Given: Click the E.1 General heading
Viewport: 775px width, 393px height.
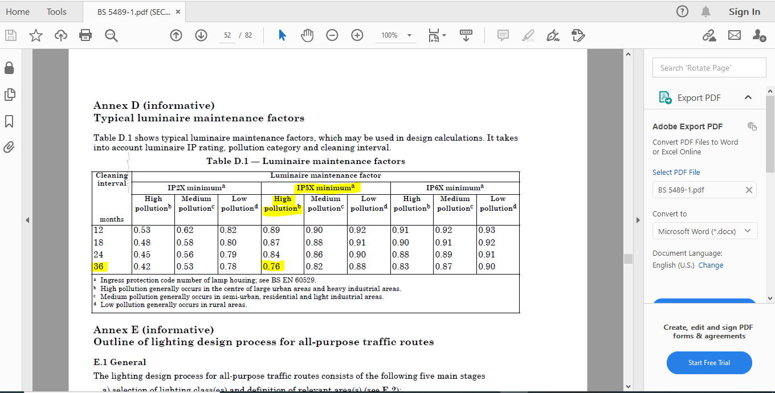Looking at the screenshot, I should pos(120,362).
